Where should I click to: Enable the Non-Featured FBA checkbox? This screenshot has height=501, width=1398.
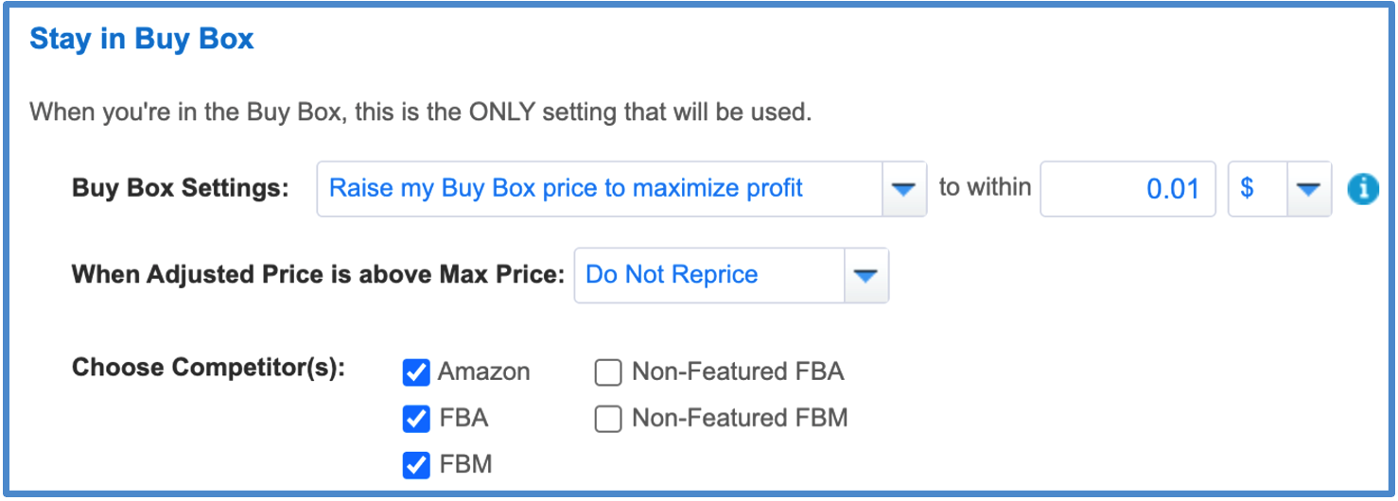pyautogui.click(x=607, y=372)
